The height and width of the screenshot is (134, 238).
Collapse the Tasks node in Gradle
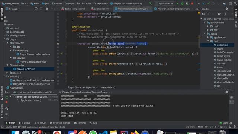point(205,34)
